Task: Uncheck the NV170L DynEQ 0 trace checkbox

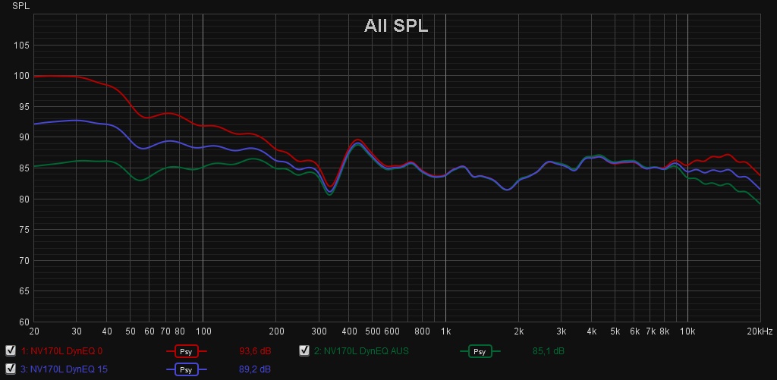Action: (11, 350)
